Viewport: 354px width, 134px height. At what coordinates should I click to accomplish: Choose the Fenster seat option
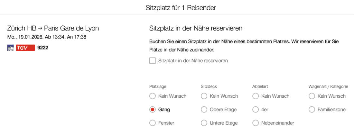coord(153,123)
